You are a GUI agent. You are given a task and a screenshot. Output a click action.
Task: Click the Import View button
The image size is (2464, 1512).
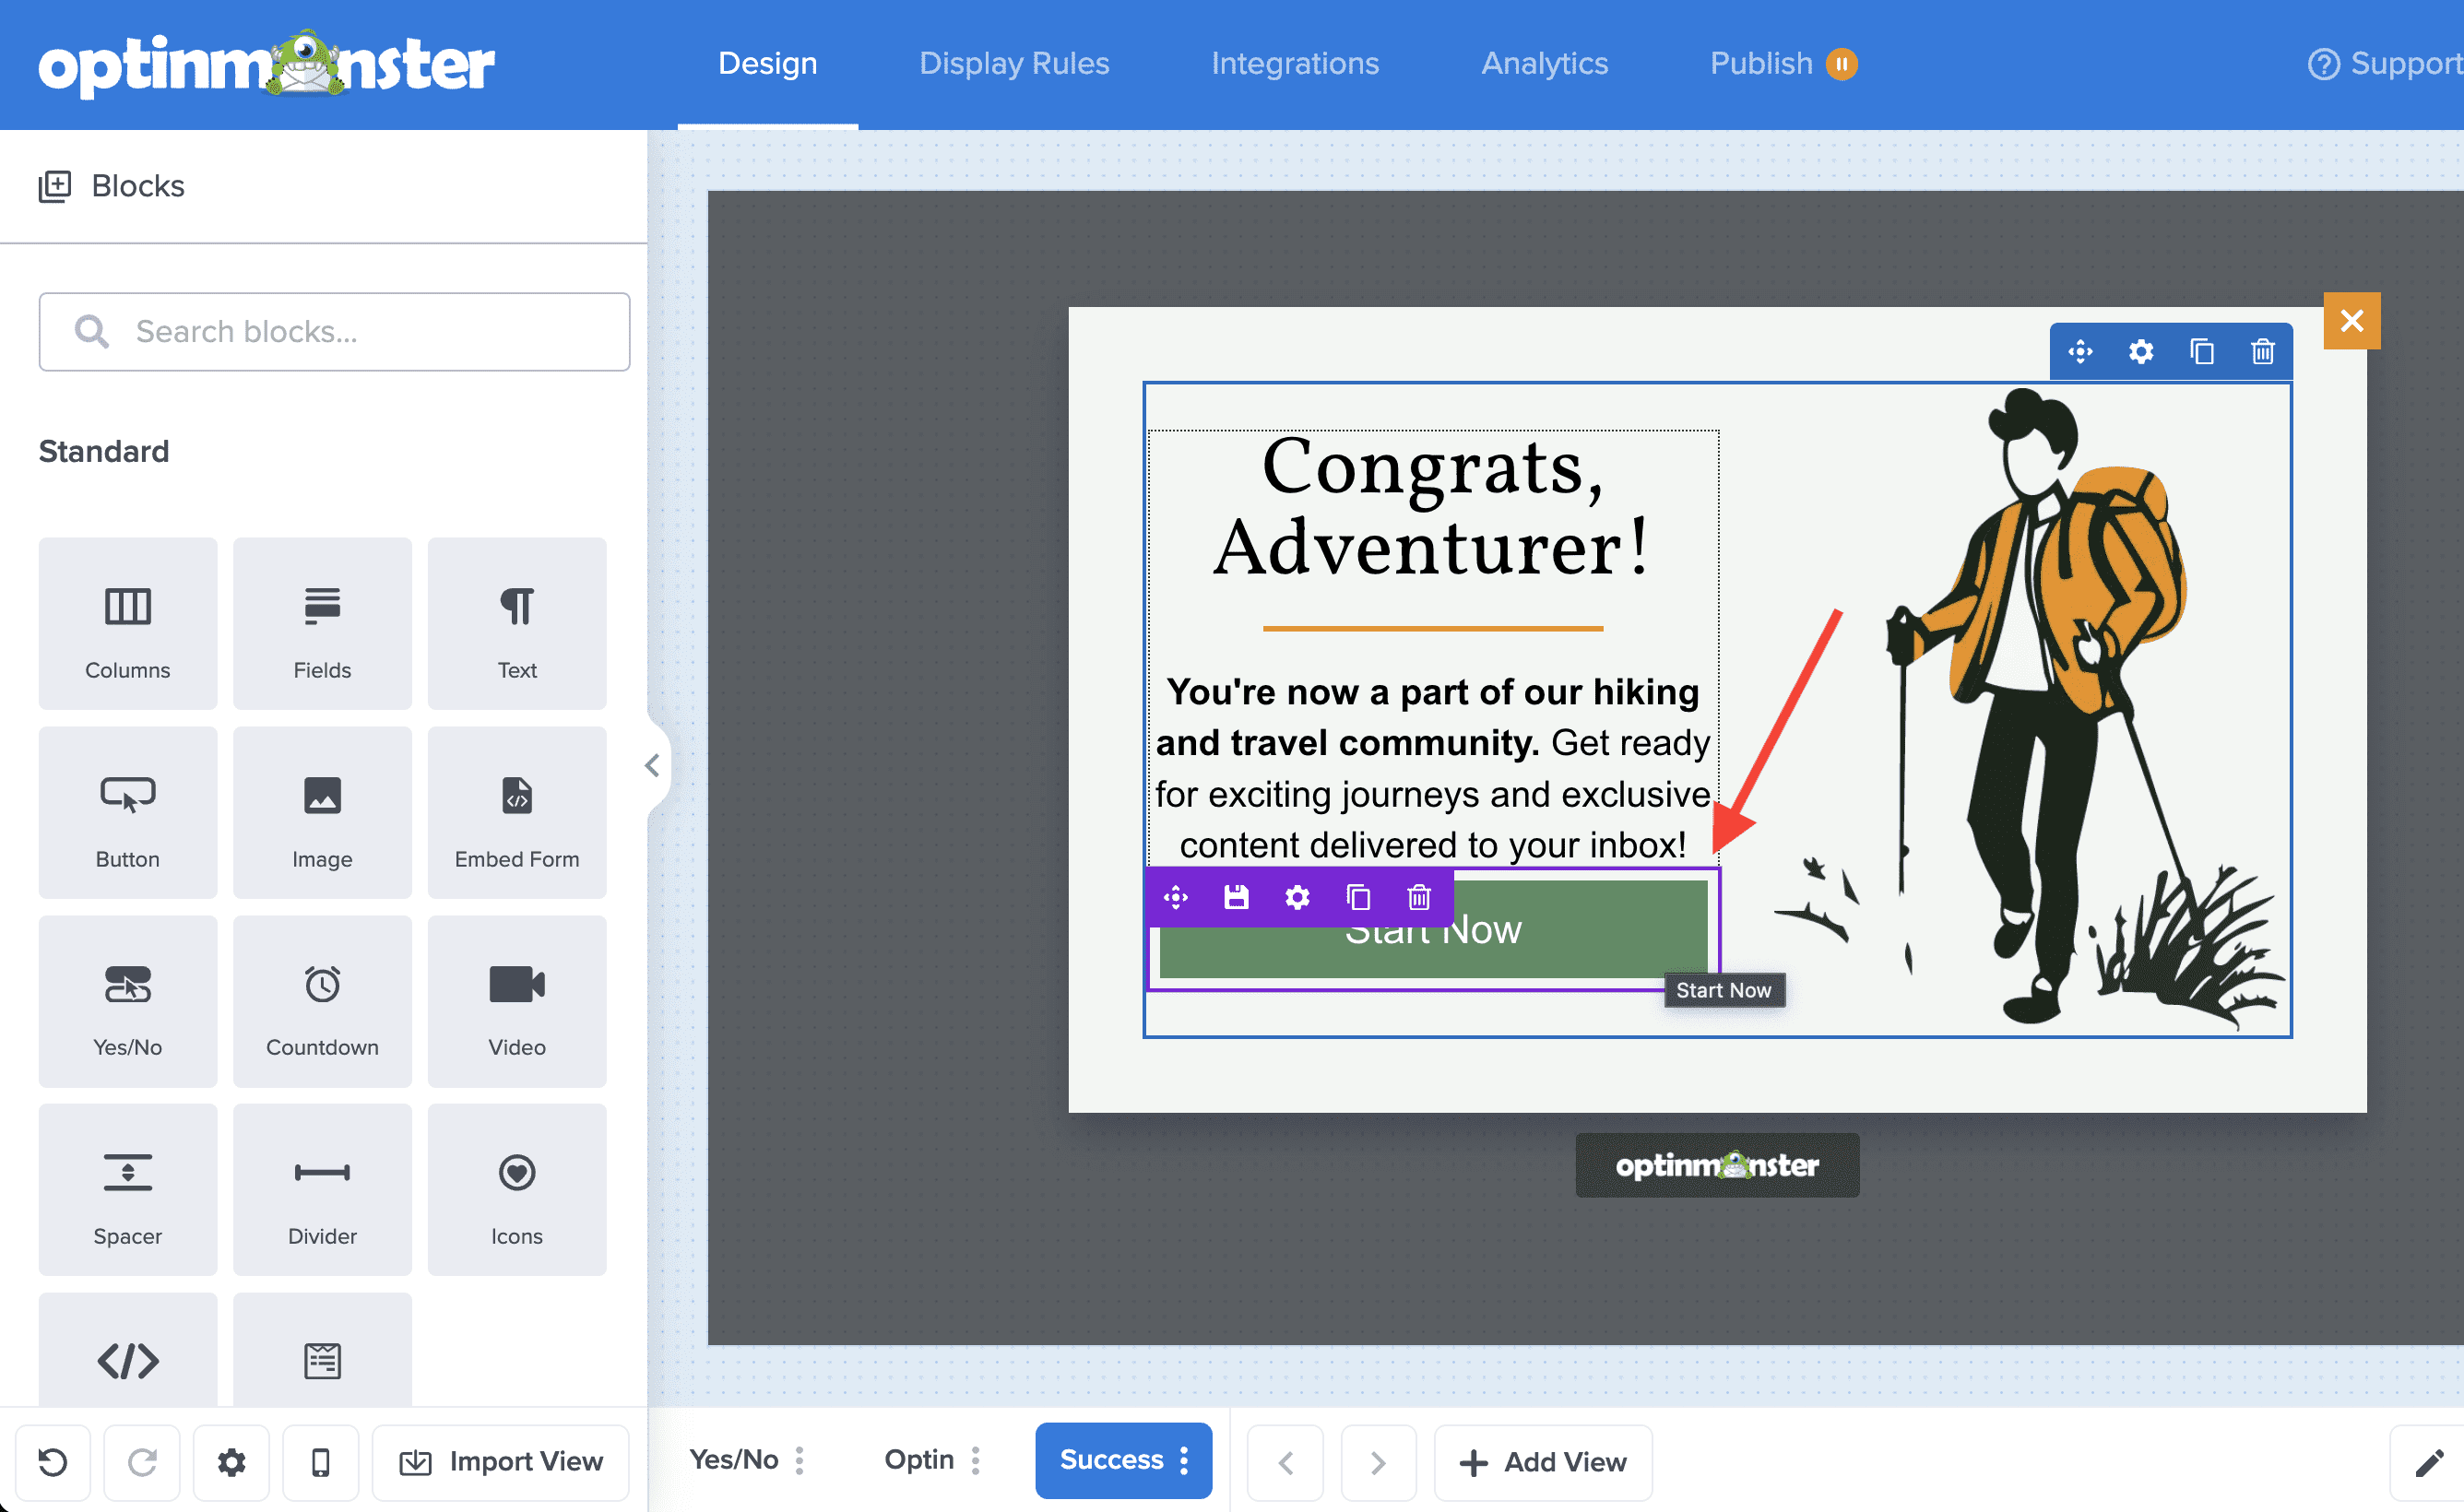501,1462
